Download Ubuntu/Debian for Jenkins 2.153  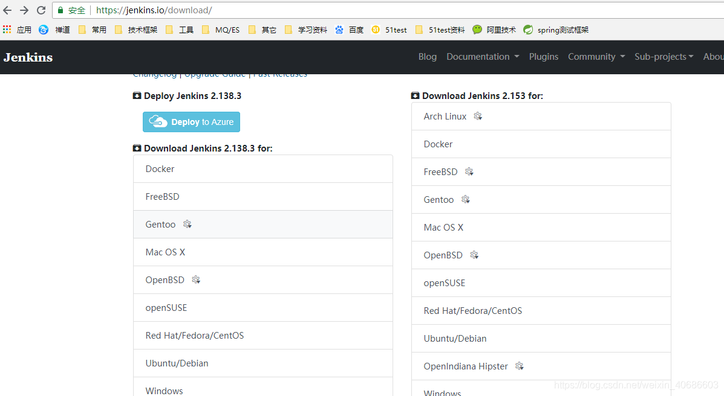pos(541,339)
